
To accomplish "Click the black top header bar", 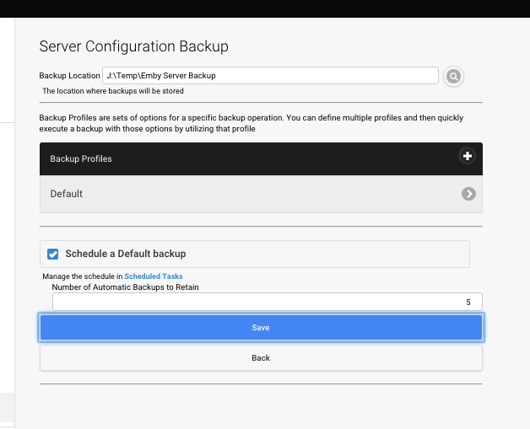I will click(x=265, y=8).
